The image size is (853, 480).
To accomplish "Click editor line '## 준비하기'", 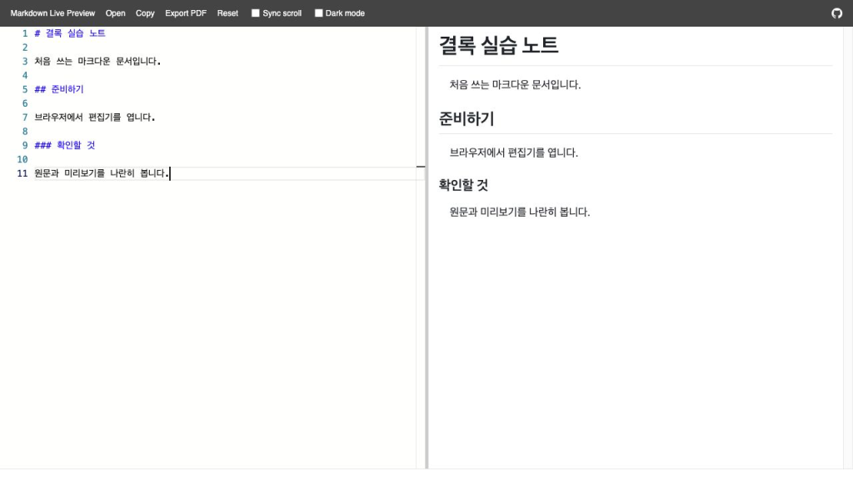I will click(x=59, y=89).
